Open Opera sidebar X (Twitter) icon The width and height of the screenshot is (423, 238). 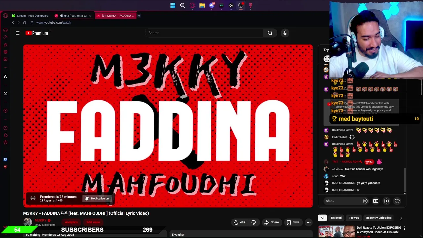click(x=5, y=94)
